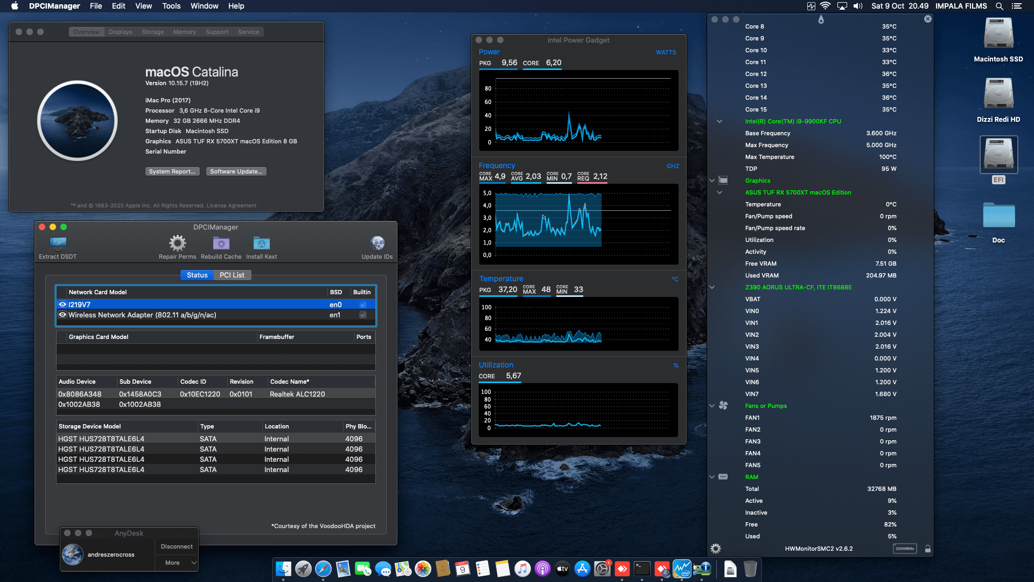Image resolution: width=1034 pixels, height=582 pixels.
Task: Toggle the Builtin checkbox for en0
Action: pyautogui.click(x=363, y=304)
